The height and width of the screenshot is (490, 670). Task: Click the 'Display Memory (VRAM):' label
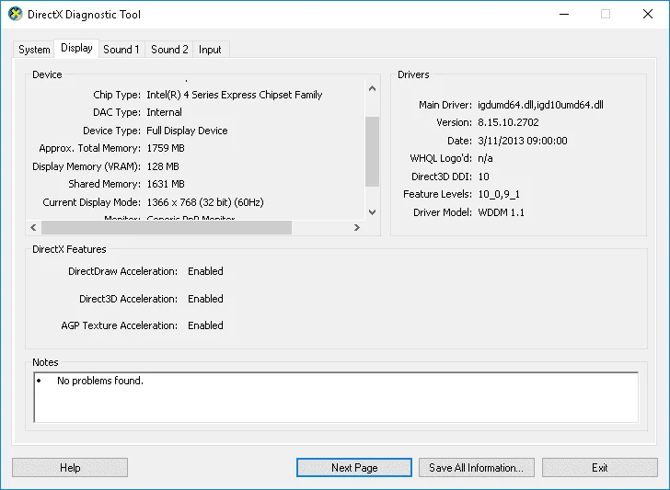[x=87, y=166]
